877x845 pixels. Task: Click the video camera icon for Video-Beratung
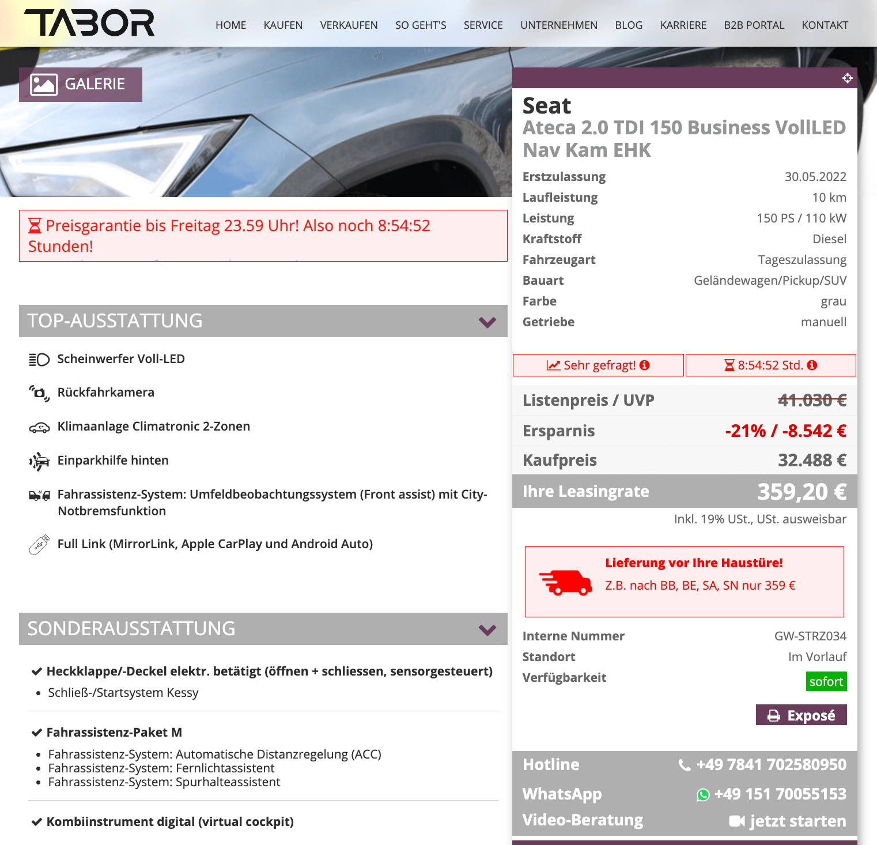click(x=737, y=821)
